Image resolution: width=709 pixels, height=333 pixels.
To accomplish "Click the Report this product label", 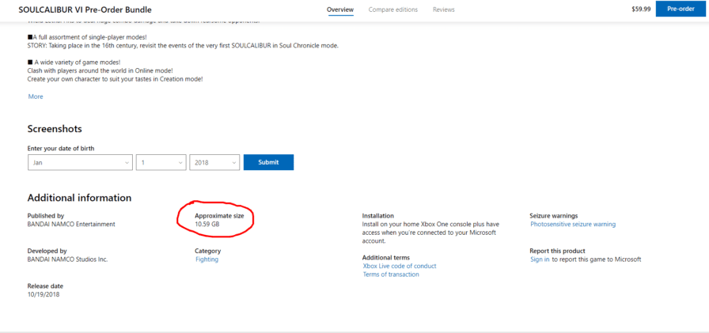I will click(x=558, y=251).
